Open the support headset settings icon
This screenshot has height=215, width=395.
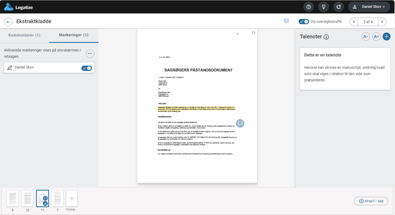(x=339, y=7)
